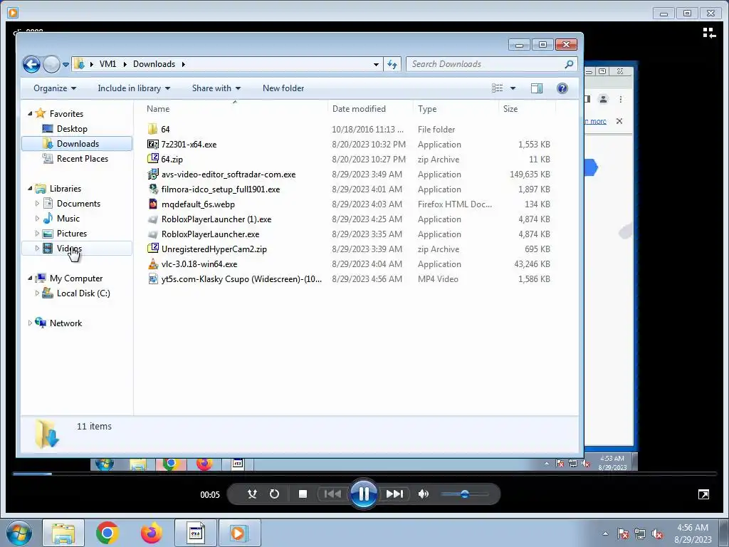Mute the media player volume

[423, 494]
